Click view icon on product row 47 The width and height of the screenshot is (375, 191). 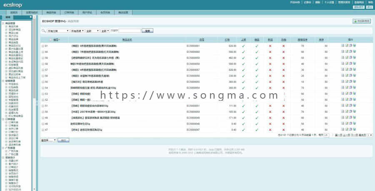coord(343,129)
